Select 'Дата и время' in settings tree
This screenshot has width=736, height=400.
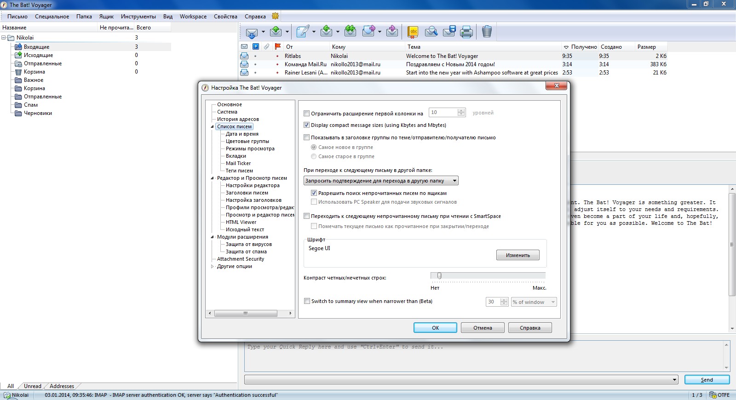242,134
